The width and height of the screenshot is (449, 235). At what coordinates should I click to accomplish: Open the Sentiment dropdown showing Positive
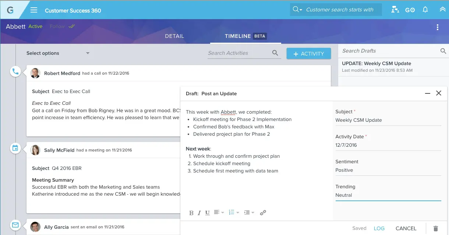(x=388, y=170)
